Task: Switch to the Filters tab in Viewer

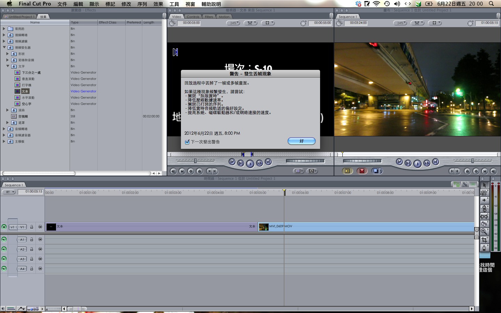Action: click(209, 17)
